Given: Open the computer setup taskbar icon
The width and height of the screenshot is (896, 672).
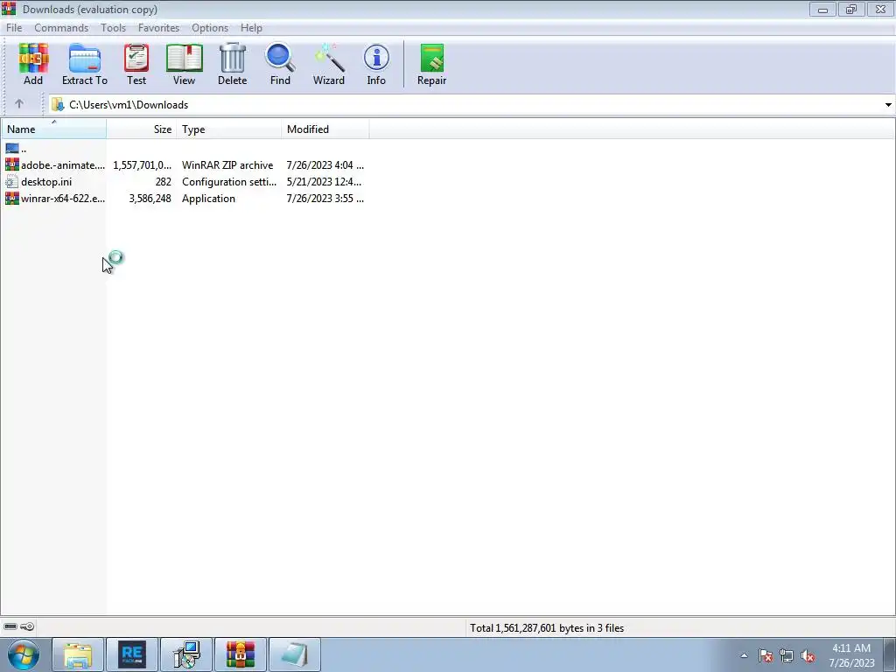Looking at the screenshot, I should tap(186, 654).
